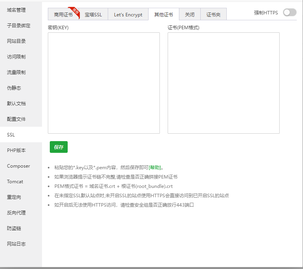
Task: Open the 域名管理 sidebar section
Action: pos(21,10)
